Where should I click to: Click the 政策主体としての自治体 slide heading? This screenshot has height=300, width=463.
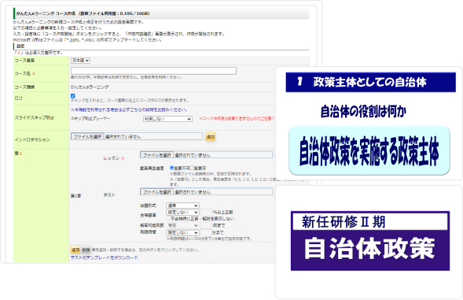pos(370,82)
